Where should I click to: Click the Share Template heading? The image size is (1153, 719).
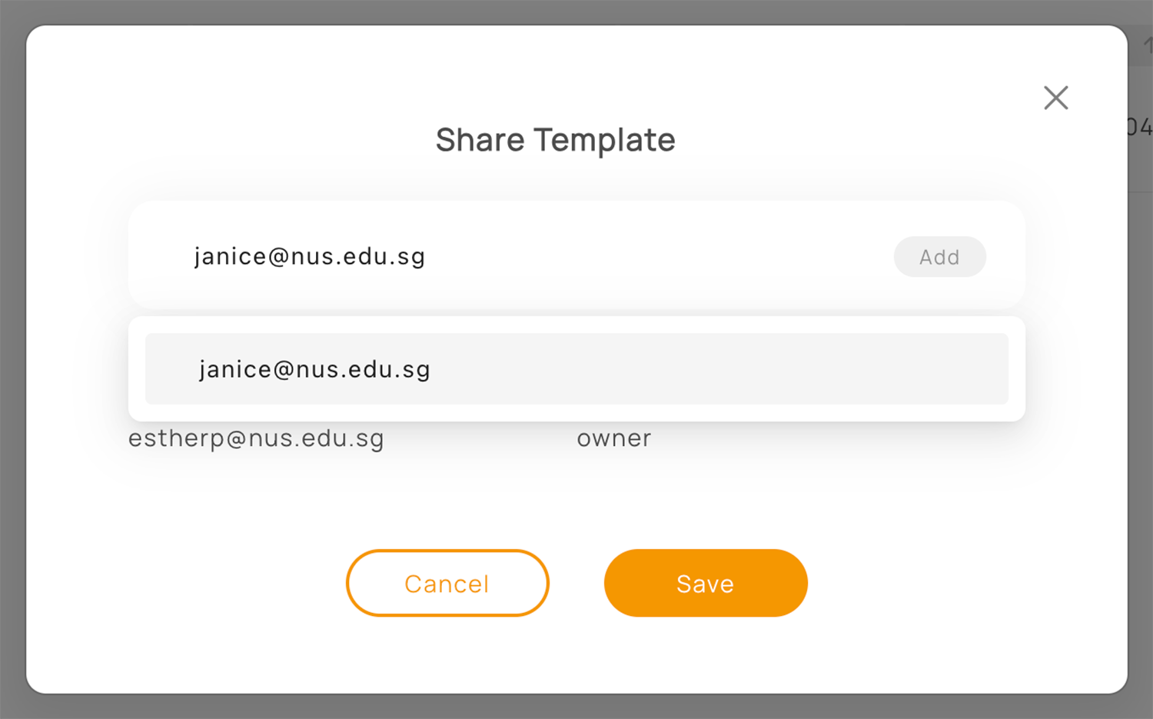(555, 140)
